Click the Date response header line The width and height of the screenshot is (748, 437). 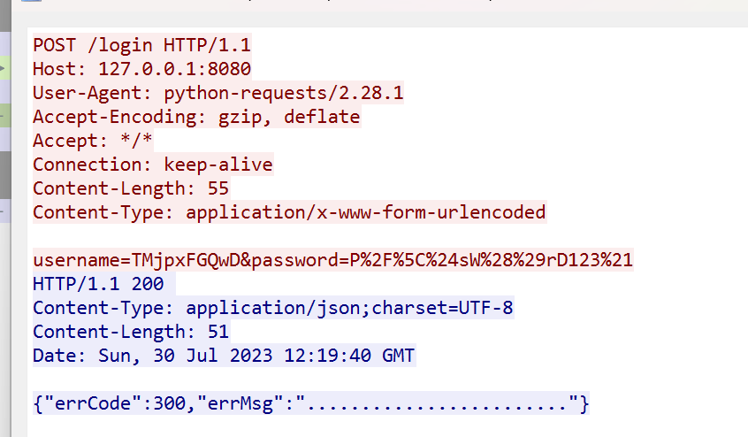[224, 356]
